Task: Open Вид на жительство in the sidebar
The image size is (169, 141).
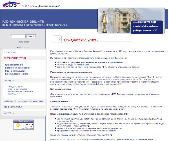Action: [15, 71]
